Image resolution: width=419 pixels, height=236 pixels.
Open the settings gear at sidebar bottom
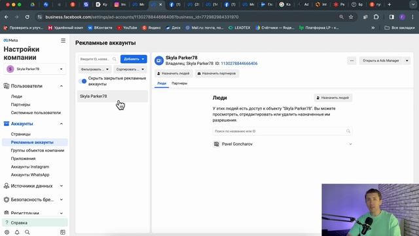tap(7, 232)
